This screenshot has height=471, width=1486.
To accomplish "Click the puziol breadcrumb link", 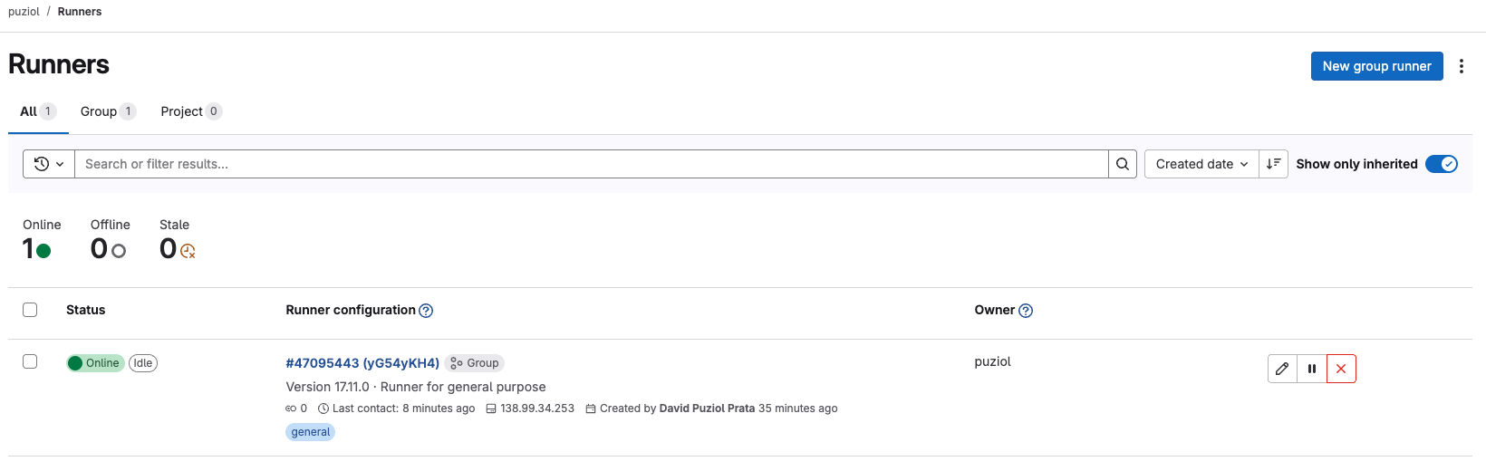I will point(24,12).
